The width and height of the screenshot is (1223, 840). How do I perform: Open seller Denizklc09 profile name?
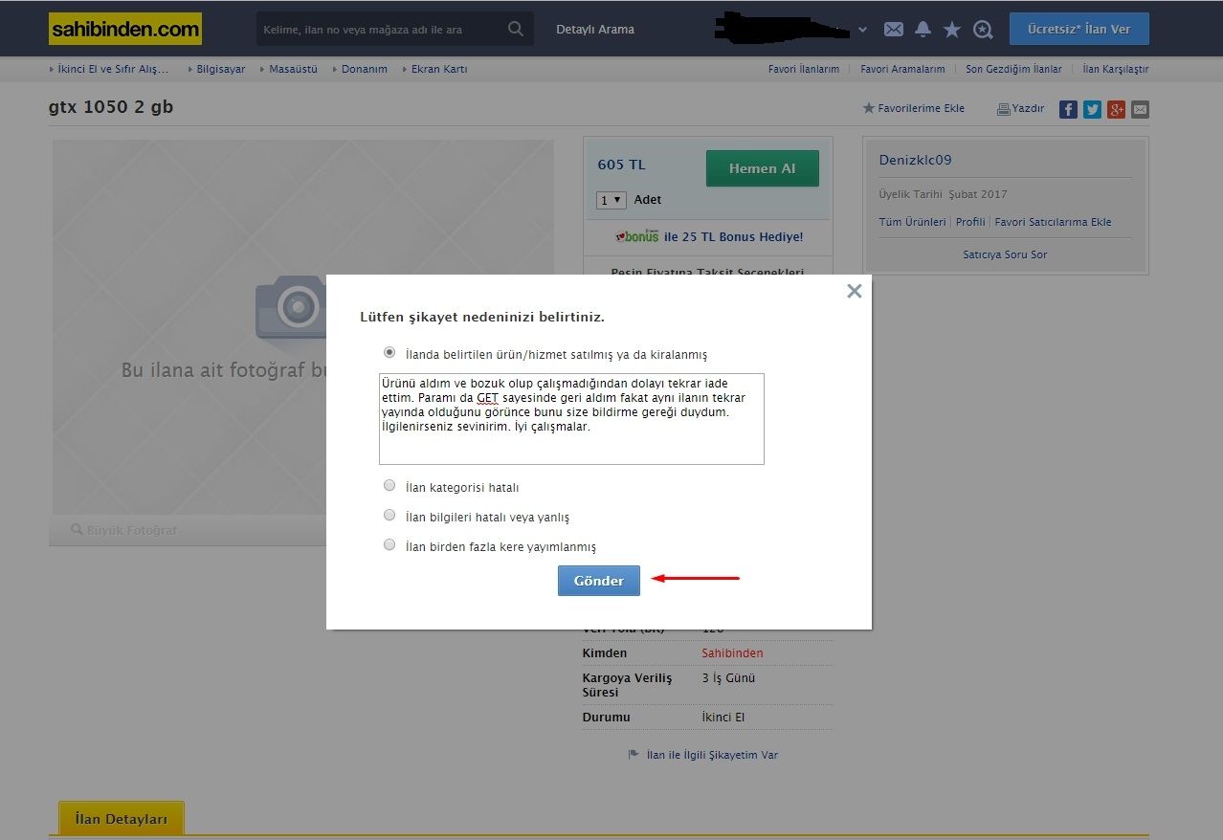pyautogui.click(x=916, y=160)
